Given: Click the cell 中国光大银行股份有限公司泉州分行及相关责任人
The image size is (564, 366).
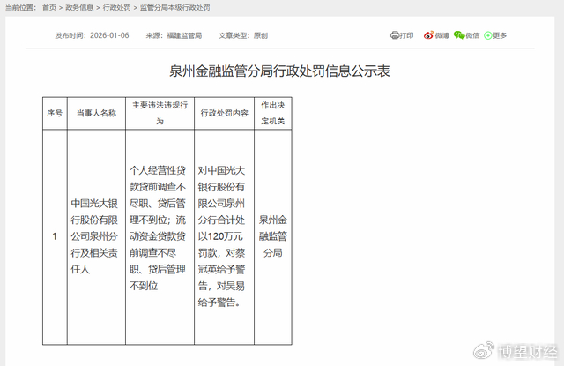Looking at the screenshot, I should [x=96, y=236].
